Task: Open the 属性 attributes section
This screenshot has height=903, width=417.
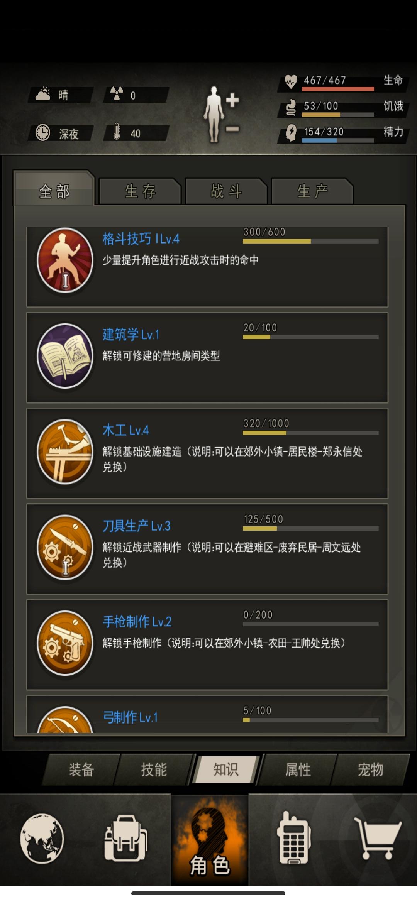Action: point(298,769)
